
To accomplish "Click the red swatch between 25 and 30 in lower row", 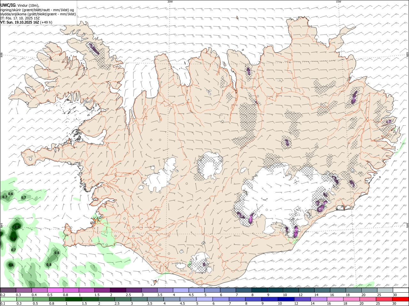I will pos(384,299).
